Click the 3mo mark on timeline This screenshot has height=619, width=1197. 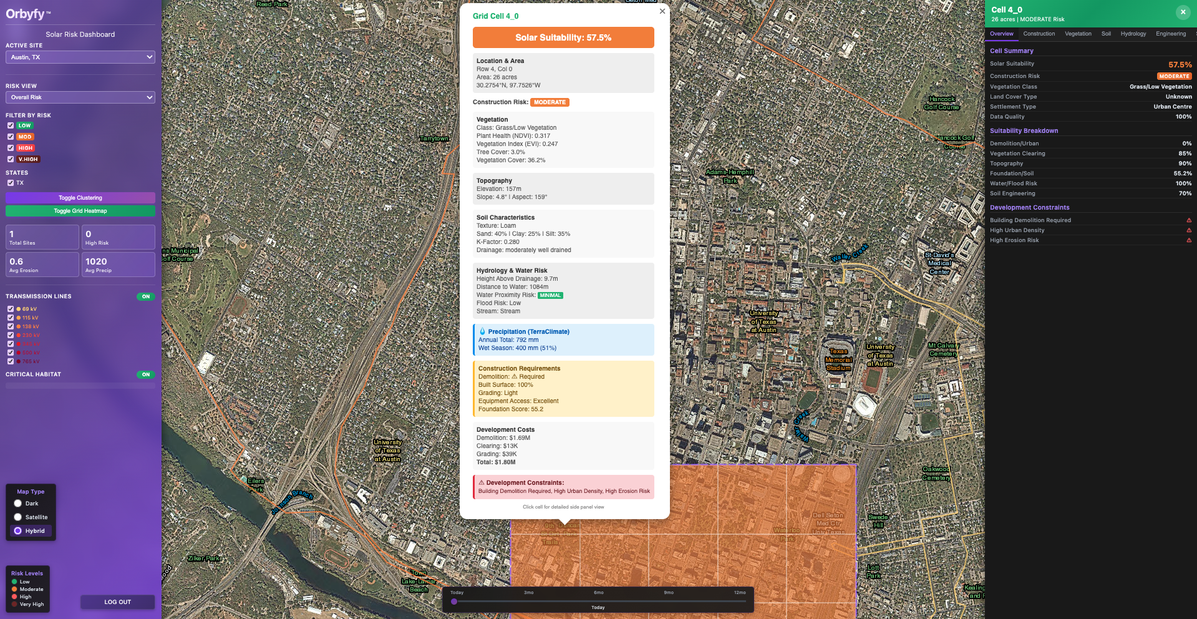tap(528, 592)
